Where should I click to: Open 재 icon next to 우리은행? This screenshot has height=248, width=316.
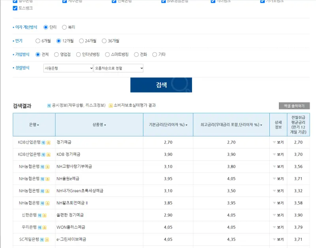(x=39, y=227)
